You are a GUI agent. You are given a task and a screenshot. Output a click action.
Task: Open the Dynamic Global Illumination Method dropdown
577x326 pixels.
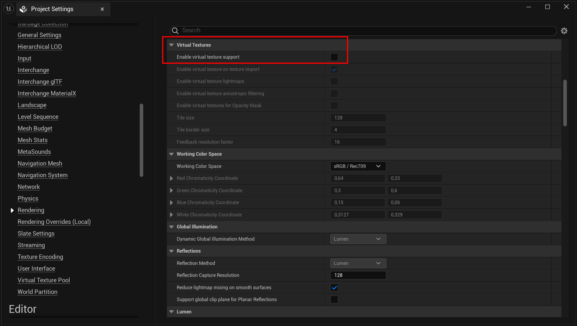coord(358,239)
